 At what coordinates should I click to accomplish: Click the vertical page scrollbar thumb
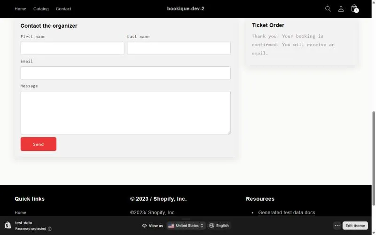click(x=374, y=158)
